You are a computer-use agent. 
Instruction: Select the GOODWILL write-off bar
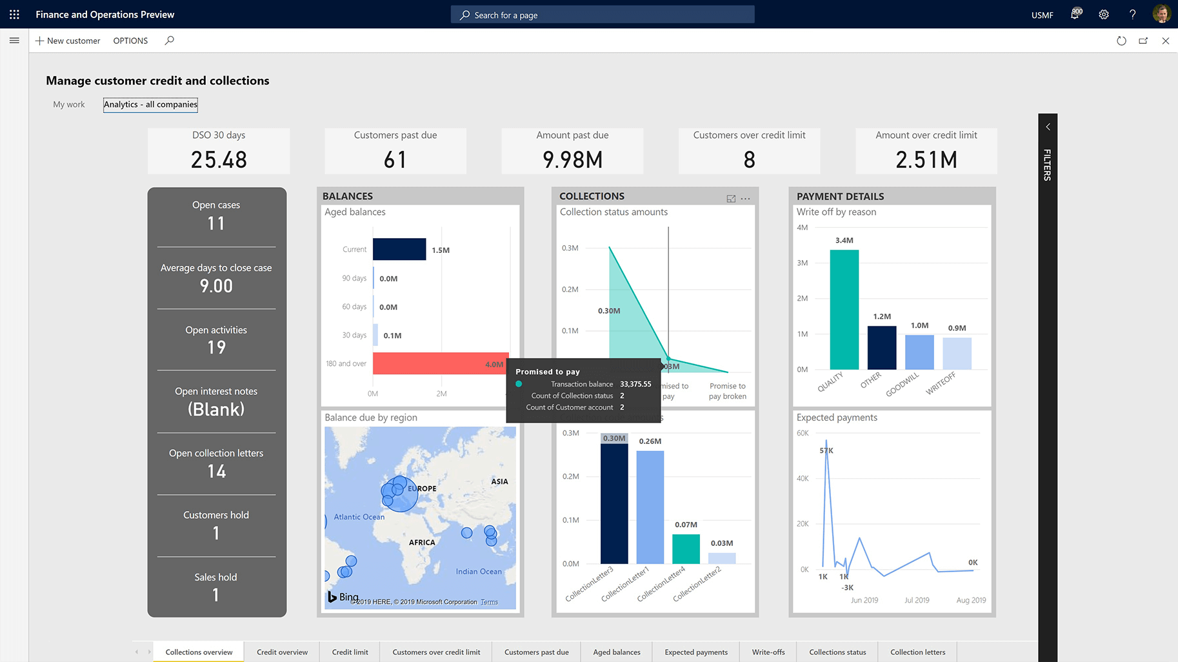[919, 352]
